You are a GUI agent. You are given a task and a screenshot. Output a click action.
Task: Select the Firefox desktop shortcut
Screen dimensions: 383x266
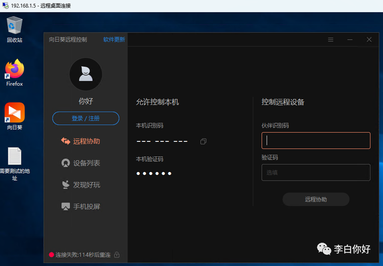coord(15,69)
